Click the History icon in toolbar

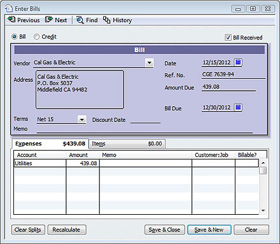click(106, 20)
